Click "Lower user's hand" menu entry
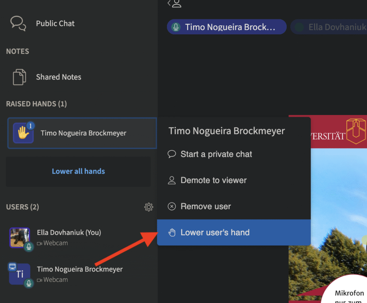367x303 pixels. coord(215,233)
